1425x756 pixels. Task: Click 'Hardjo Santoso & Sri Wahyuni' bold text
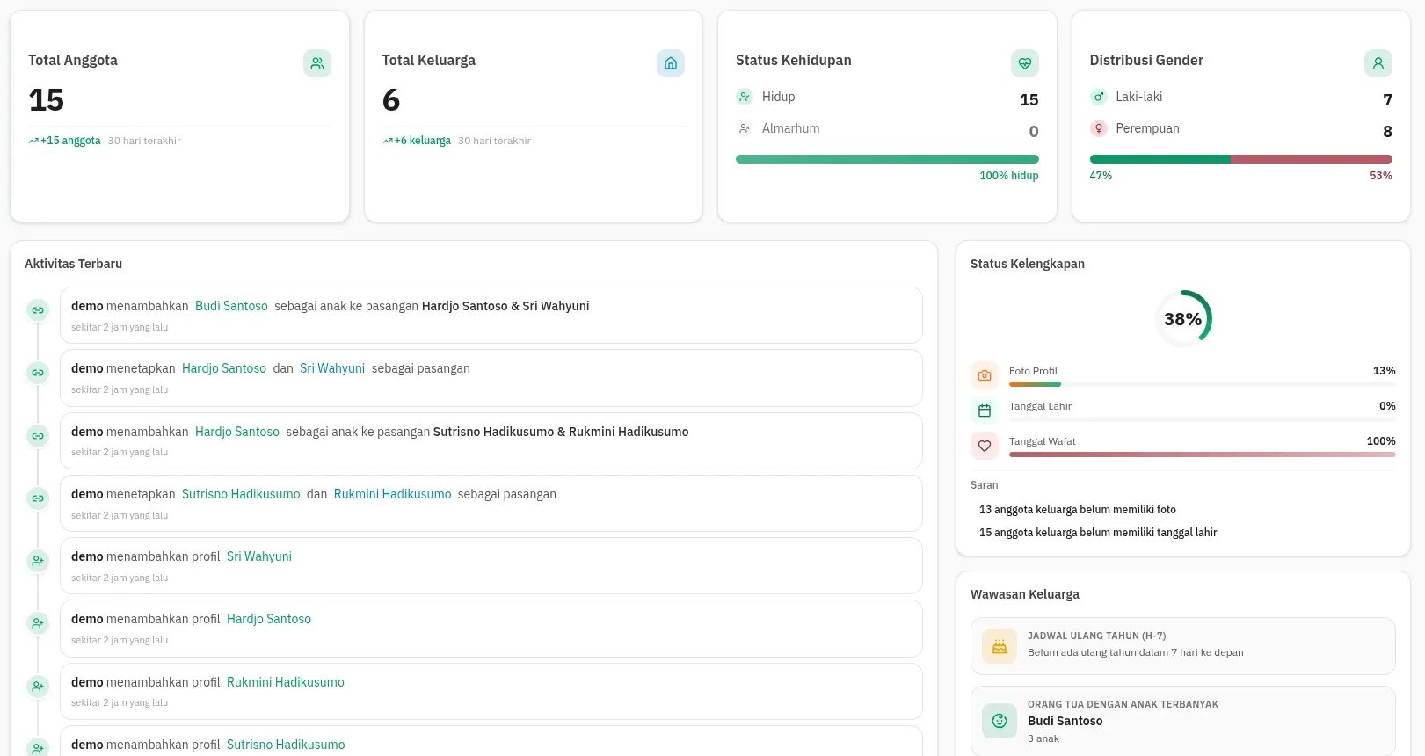tap(505, 306)
